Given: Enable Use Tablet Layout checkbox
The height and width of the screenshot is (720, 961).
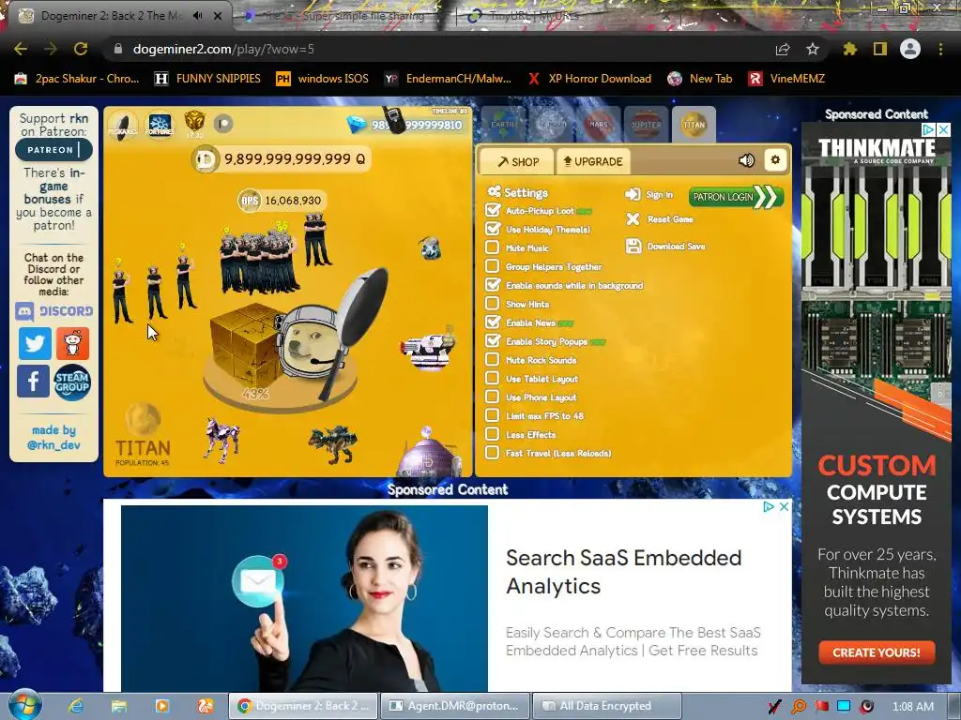Looking at the screenshot, I should pyautogui.click(x=492, y=378).
